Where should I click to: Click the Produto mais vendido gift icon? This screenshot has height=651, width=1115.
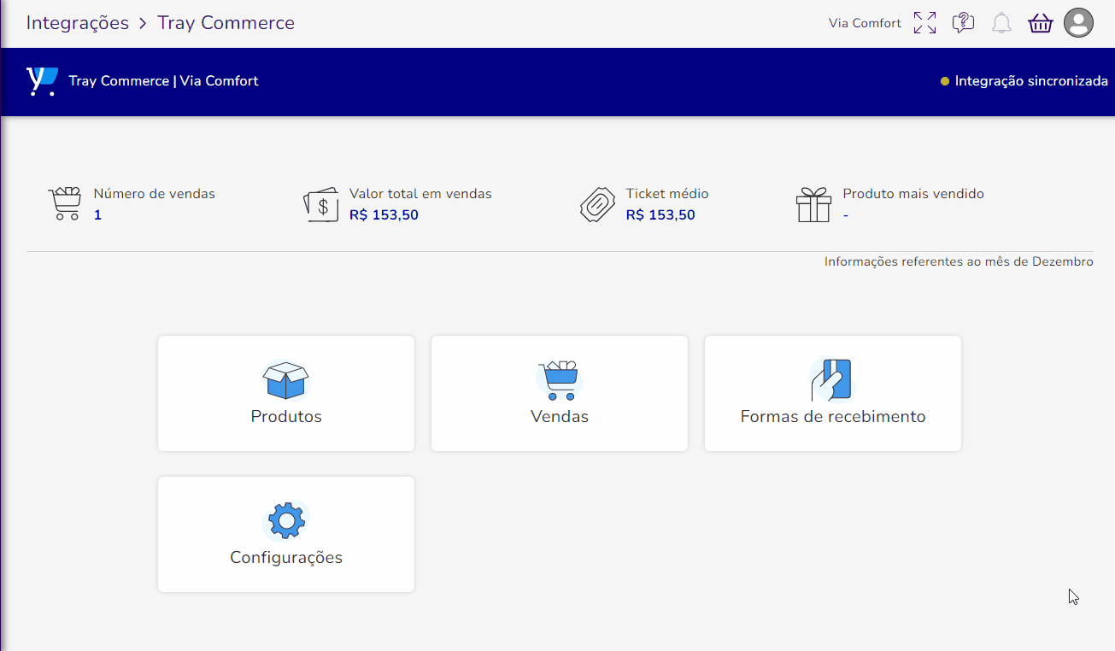(x=813, y=205)
